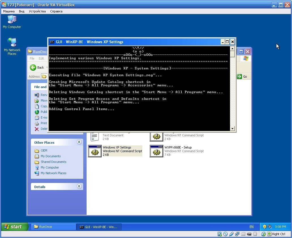The width and height of the screenshot is (292, 238).
Task: Click the console scrollbar thumb
Action: point(232,54)
